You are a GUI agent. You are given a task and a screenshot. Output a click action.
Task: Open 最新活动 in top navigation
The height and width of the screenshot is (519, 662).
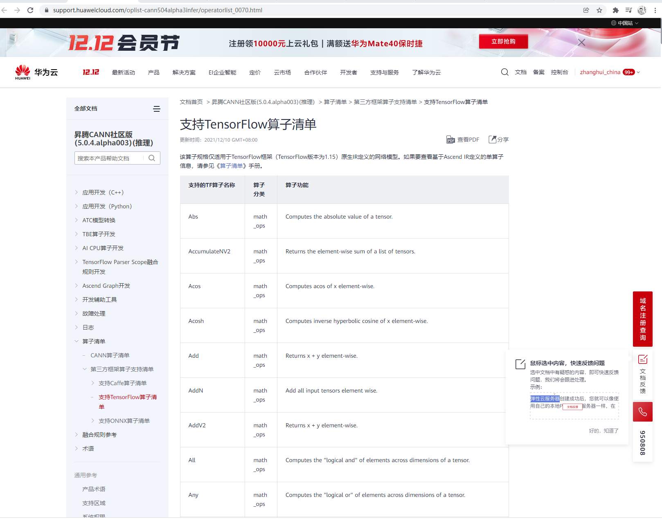124,72
